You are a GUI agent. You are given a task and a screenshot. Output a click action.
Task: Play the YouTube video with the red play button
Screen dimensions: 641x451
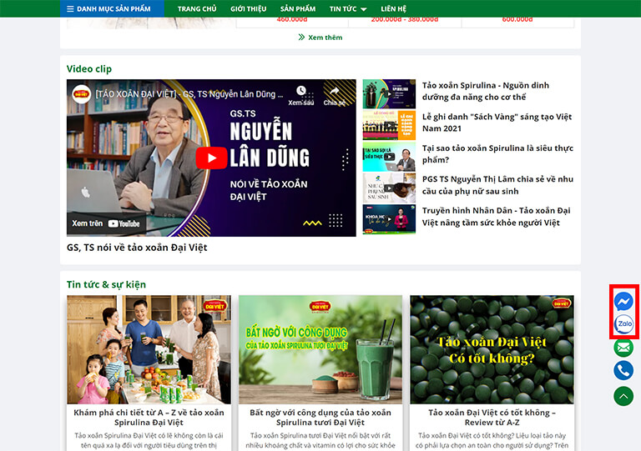click(x=211, y=158)
